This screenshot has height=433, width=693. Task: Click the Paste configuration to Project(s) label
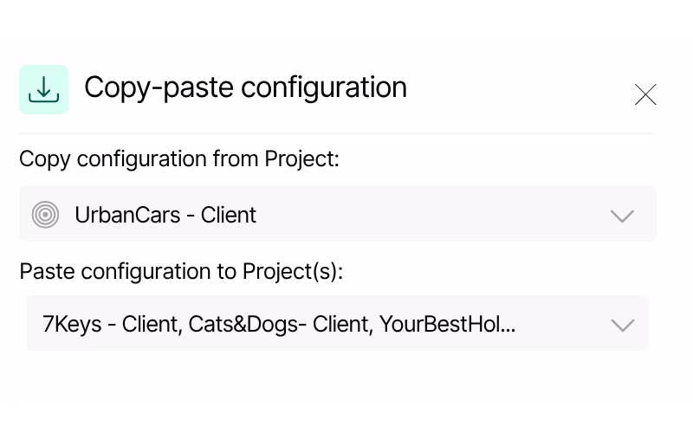[181, 271]
